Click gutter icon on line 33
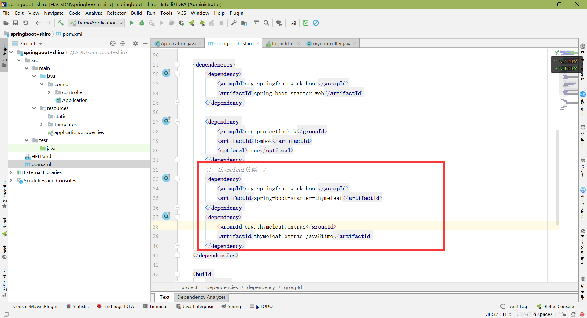Image resolution: width=587 pixels, height=318 pixels. (166, 178)
